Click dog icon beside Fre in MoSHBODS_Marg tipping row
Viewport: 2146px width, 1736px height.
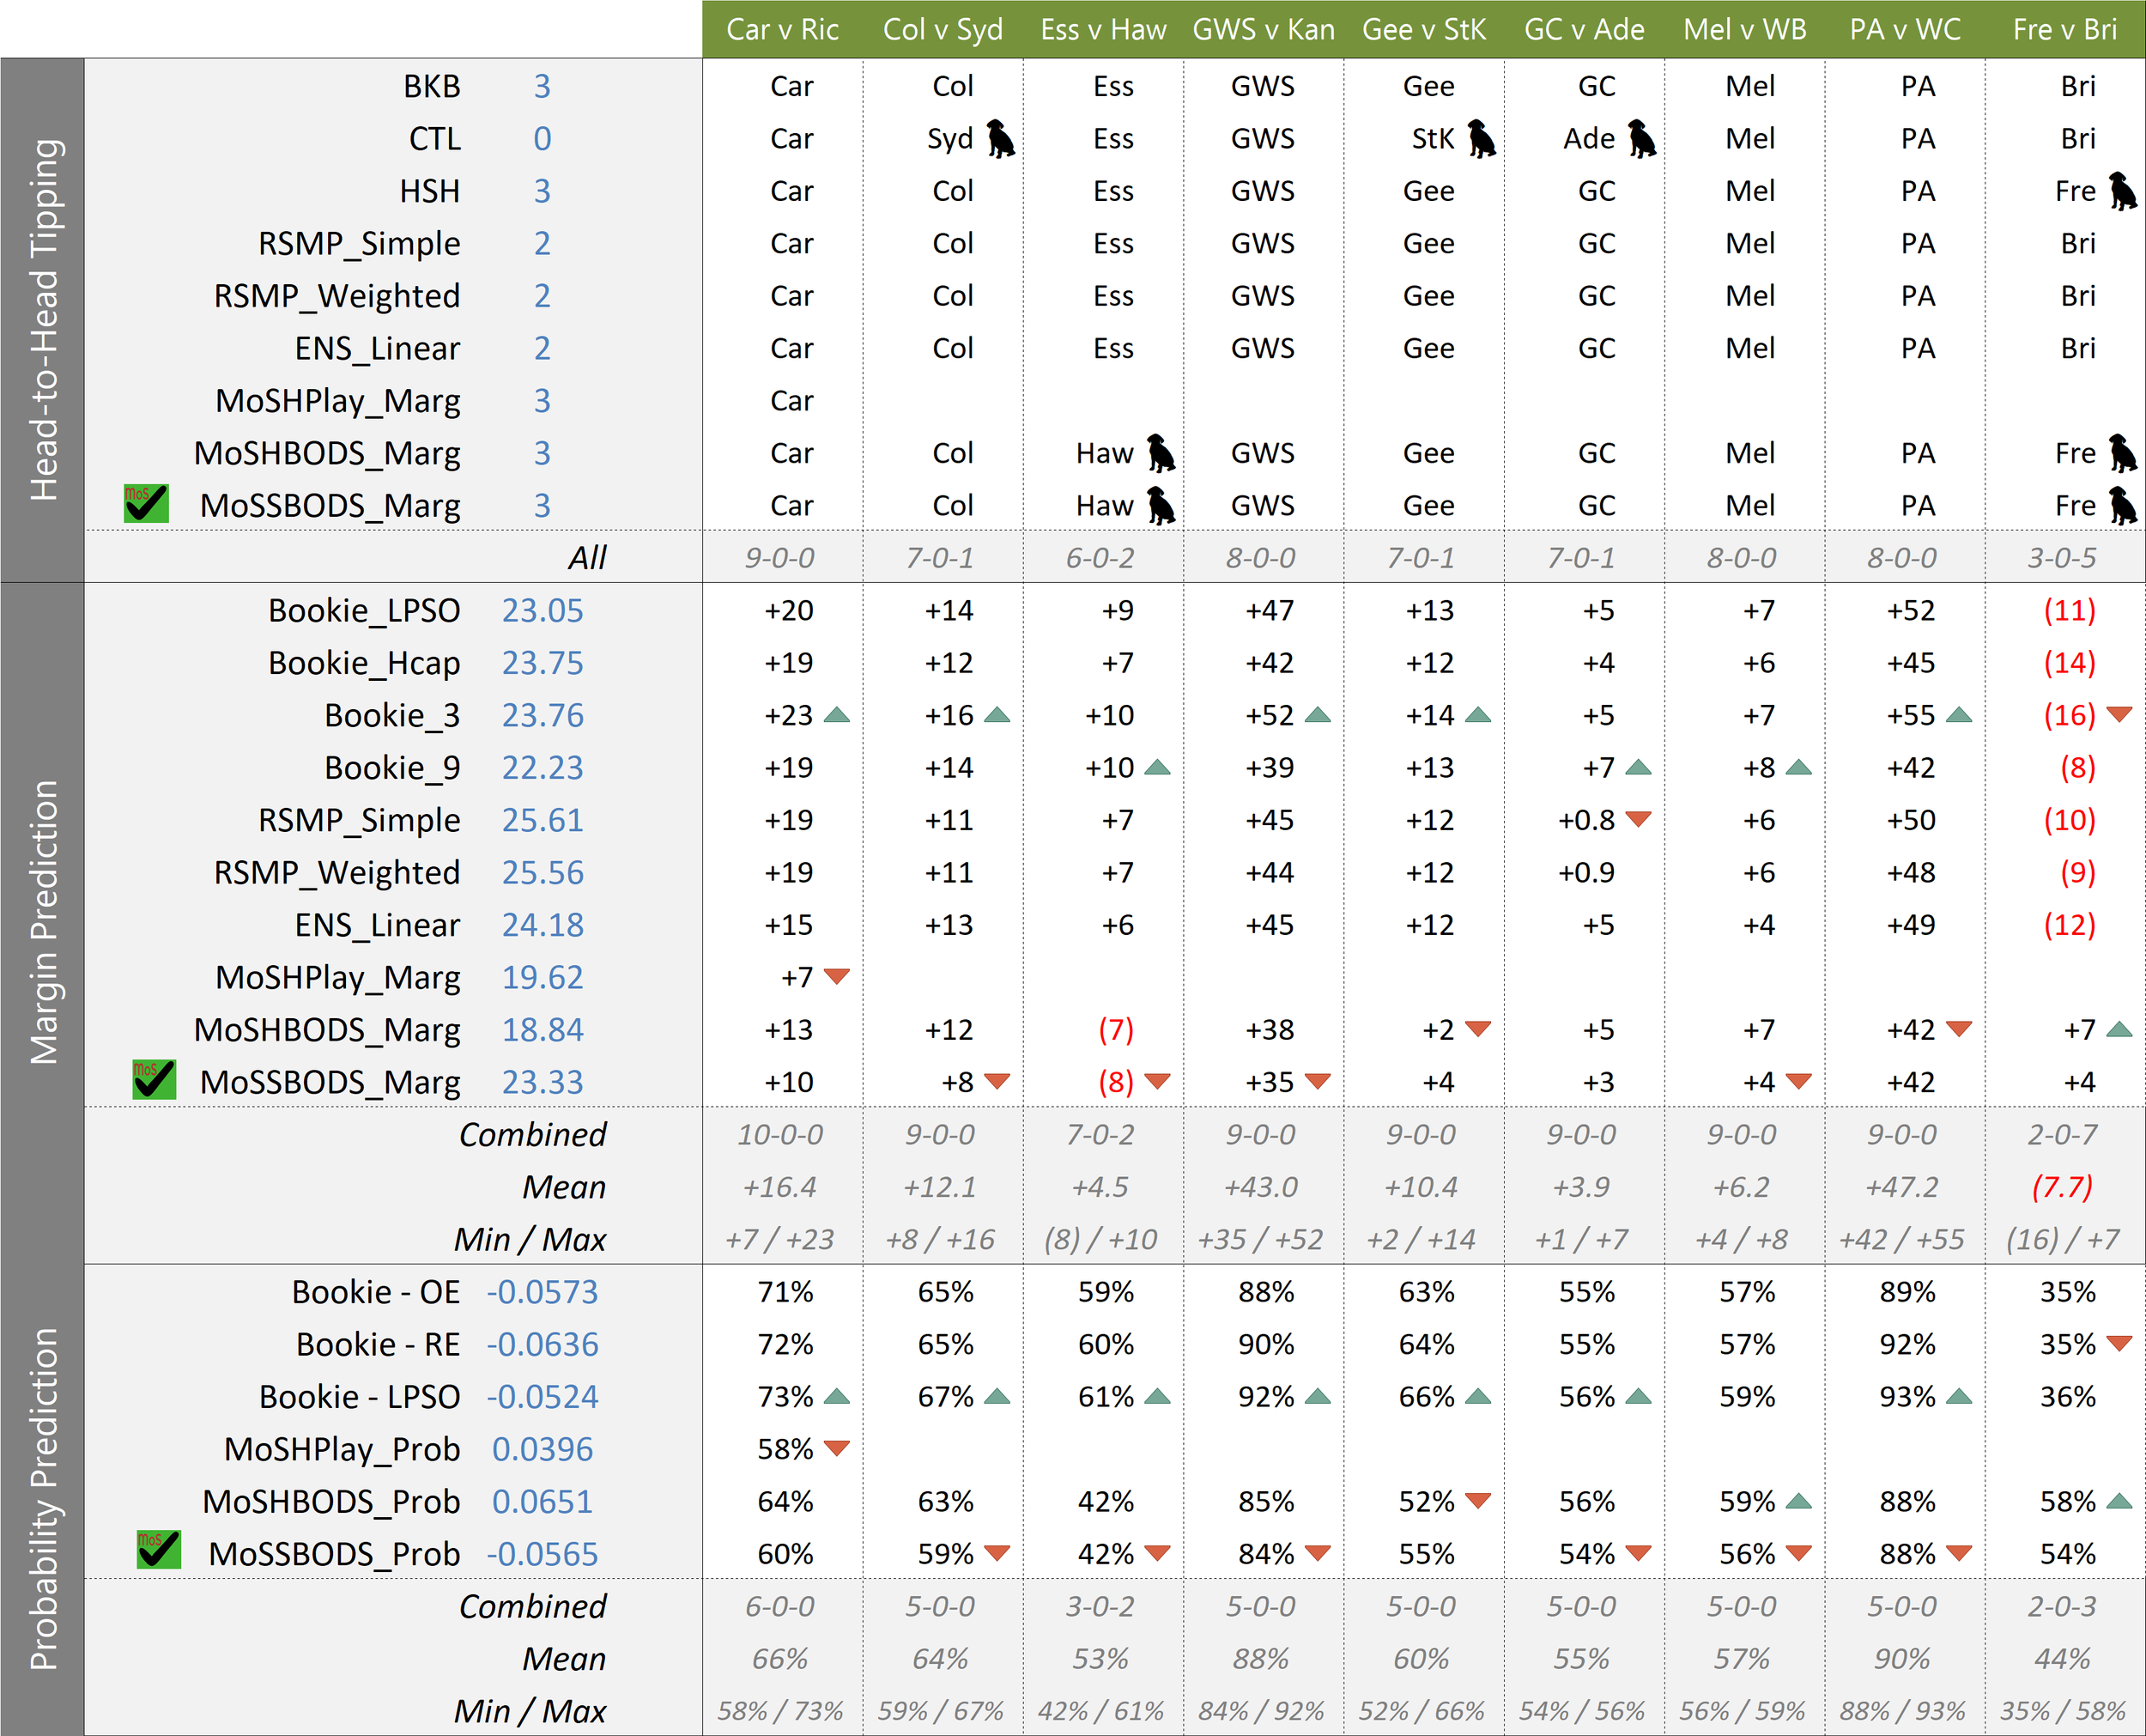(2124, 453)
